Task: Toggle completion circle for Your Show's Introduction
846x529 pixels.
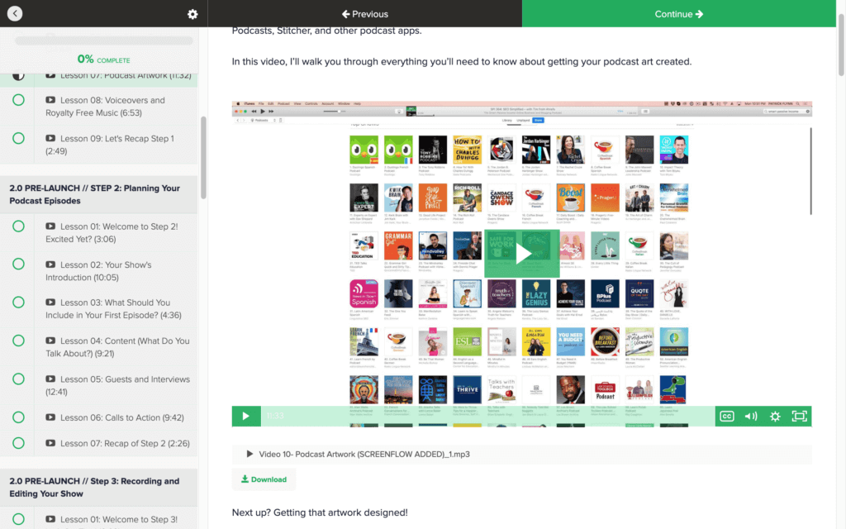Action: point(18,264)
